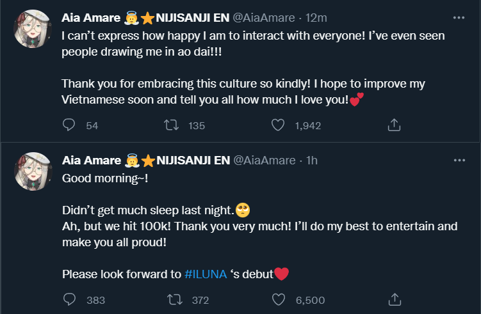
Task: Retweet the Good morning tweet
Action: pos(172,299)
